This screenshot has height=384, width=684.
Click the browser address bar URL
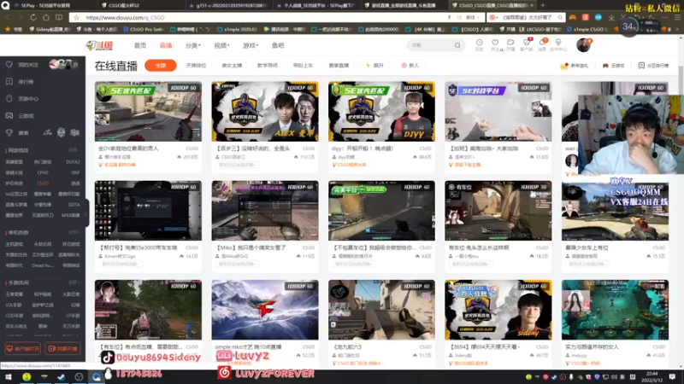point(125,17)
